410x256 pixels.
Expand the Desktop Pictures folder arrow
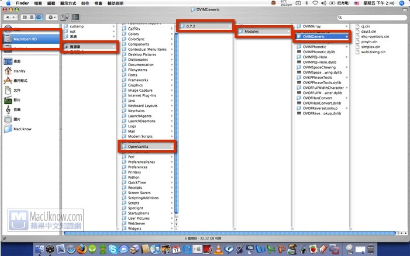[x=172, y=54]
